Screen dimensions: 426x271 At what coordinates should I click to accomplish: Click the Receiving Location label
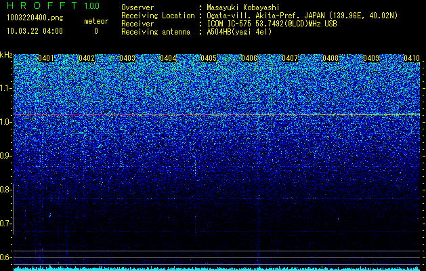(158, 16)
